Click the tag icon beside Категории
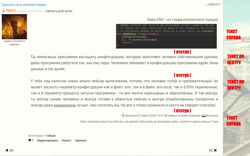 tap(46, 135)
